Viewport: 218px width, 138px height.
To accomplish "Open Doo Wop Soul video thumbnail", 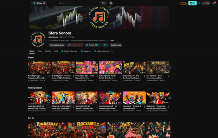I will [x=158, y=68].
